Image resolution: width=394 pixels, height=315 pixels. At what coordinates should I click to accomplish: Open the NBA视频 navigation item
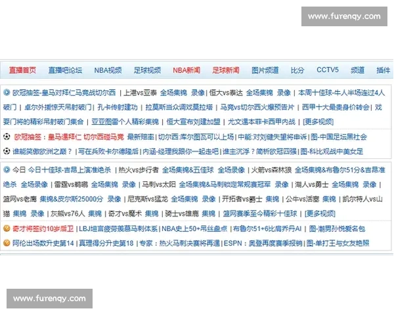(108, 70)
